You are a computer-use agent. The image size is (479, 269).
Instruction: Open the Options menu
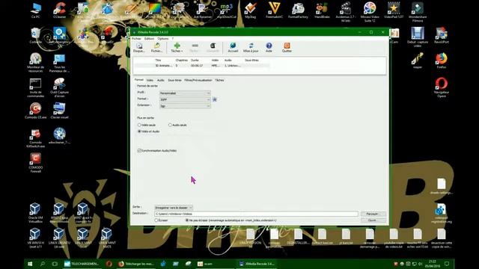163,39
